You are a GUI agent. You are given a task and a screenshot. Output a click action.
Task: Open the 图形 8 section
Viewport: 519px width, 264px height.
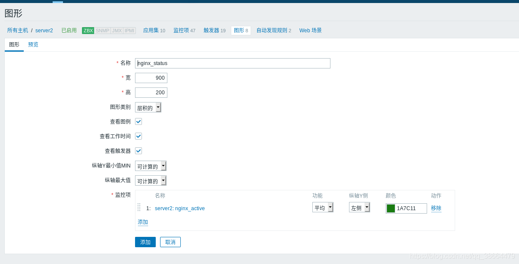[241, 31]
